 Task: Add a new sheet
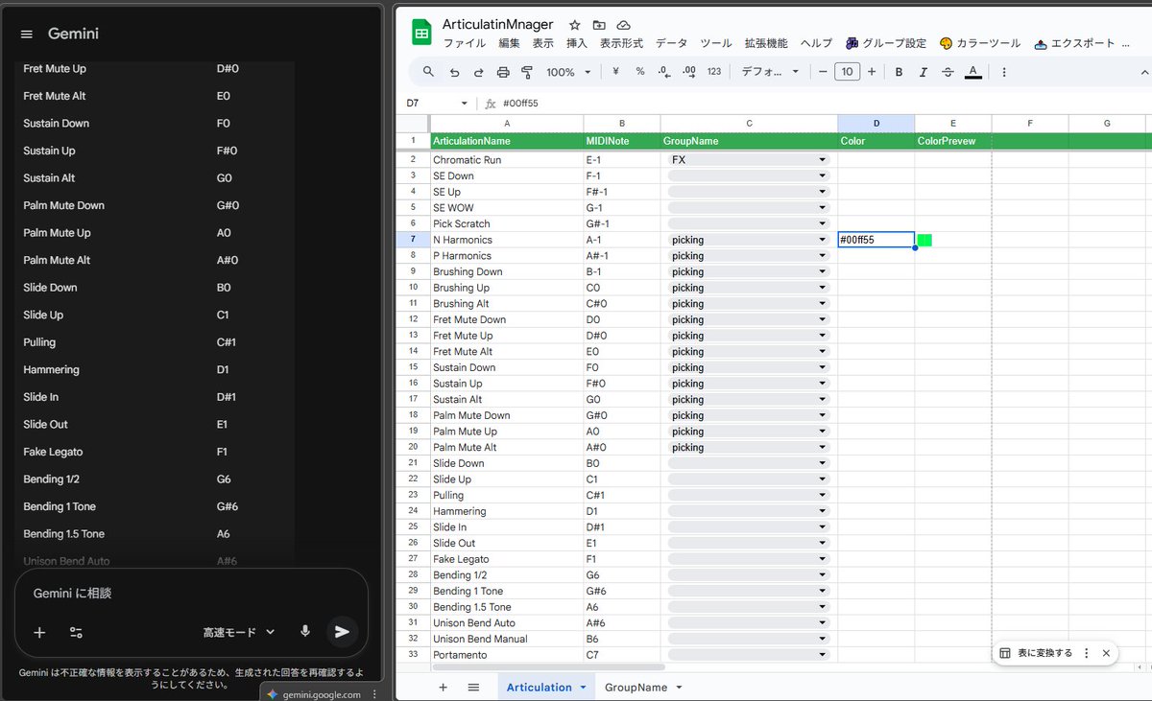point(443,687)
